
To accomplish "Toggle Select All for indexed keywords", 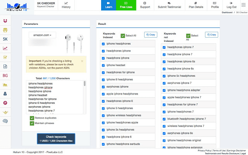I will 123,36.
